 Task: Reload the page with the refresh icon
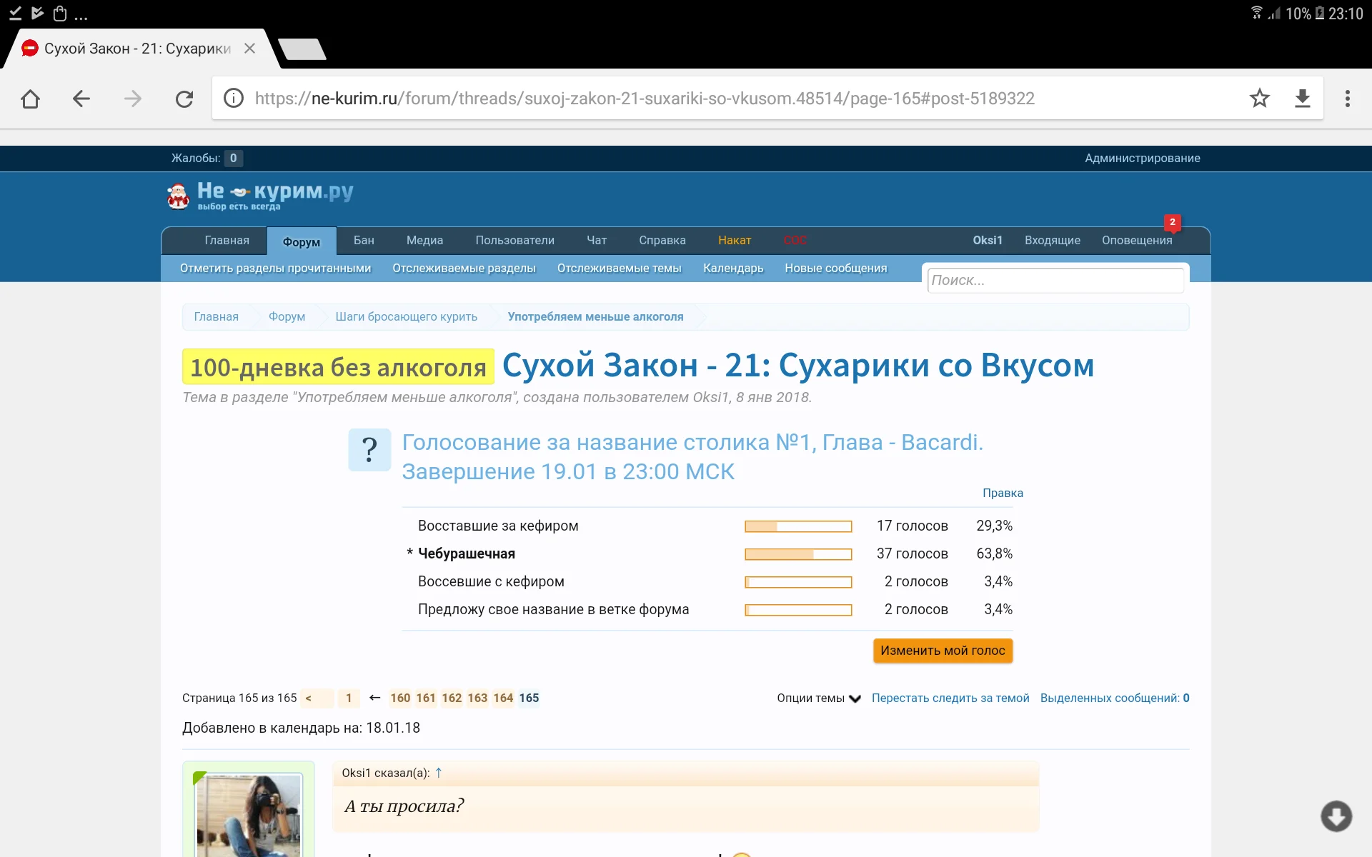pyautogui.click(x=184, y=99)
